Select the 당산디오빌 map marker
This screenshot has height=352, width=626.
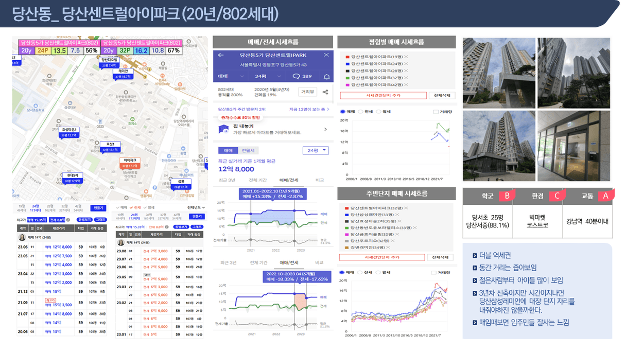109,63
